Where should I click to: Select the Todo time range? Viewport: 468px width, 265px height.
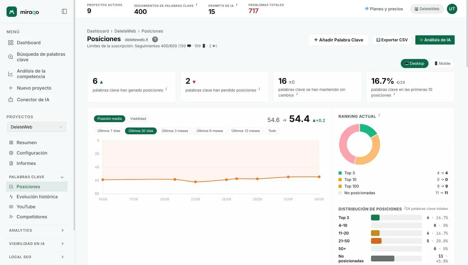point(272,131)
